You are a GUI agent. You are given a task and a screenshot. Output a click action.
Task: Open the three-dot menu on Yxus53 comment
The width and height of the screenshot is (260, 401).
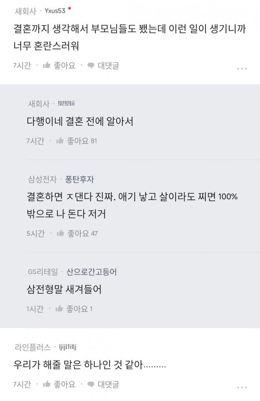point(242,68)
